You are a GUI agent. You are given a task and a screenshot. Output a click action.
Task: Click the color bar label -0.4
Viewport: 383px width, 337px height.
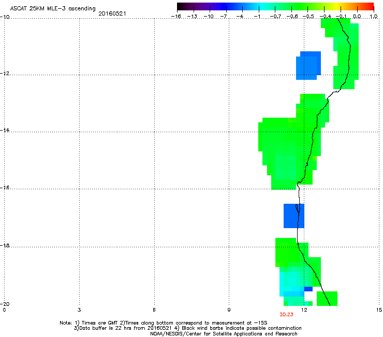click(x=325, y=17)
